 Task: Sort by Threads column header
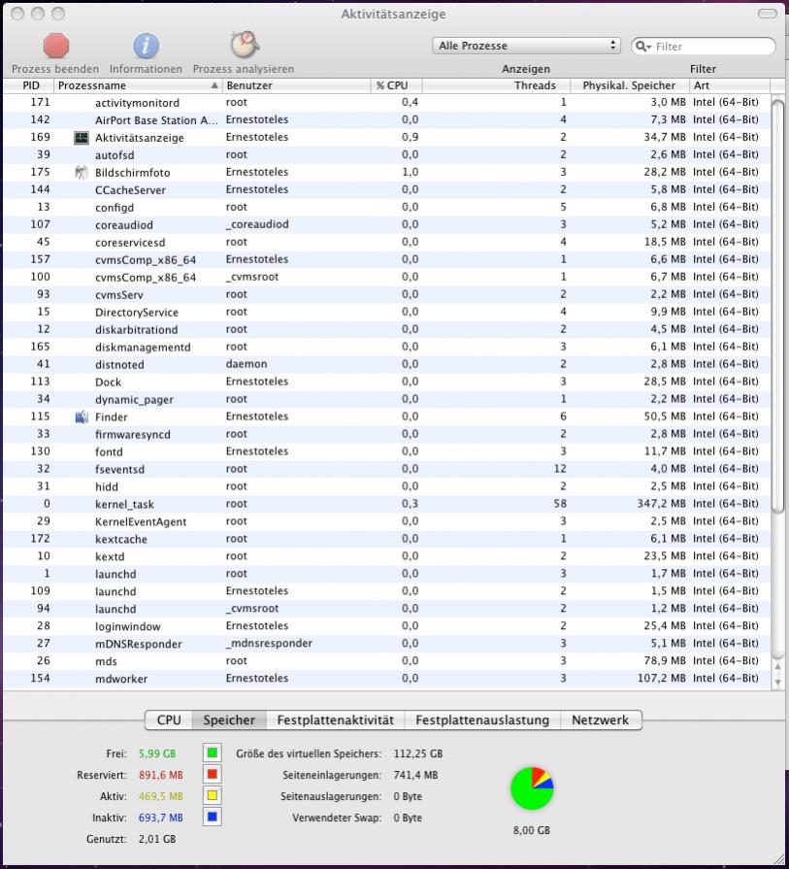496,85
